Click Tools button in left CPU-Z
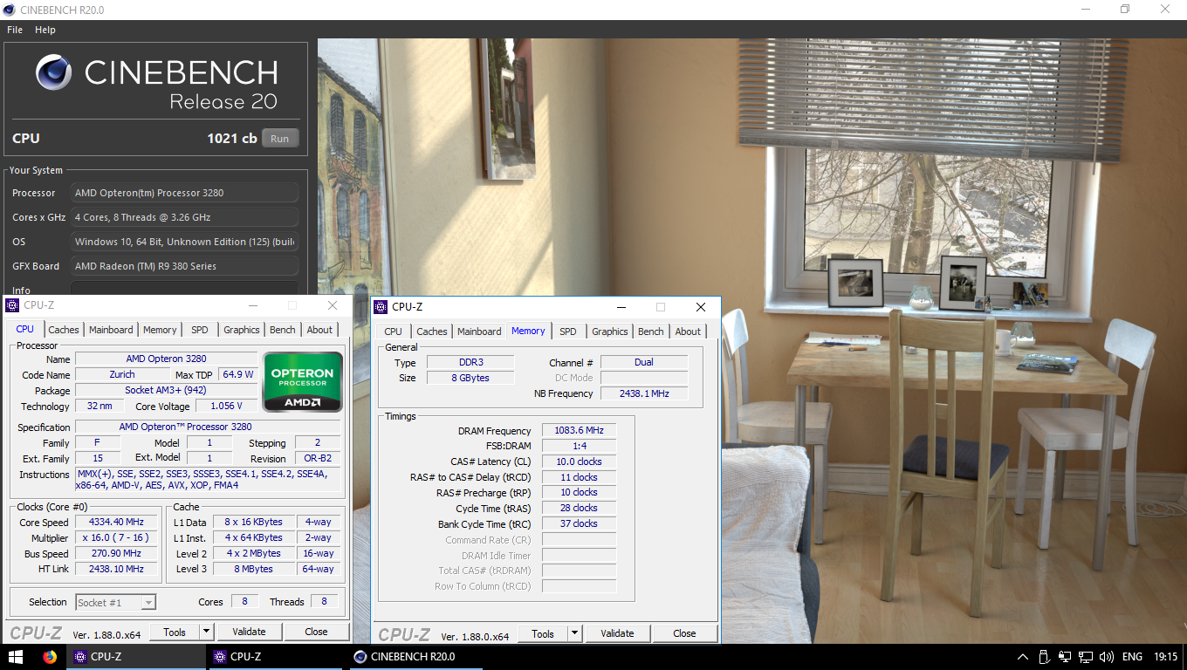This screenshot has width=1187, height=670. pyautogui.click(x=175, y=632)
